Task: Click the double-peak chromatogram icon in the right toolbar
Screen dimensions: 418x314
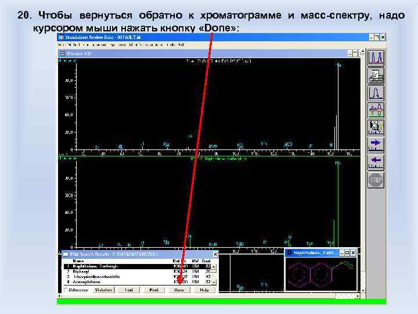Action: click(x=376, y=58)
